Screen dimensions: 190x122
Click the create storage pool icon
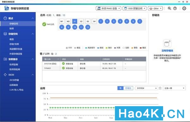pyautogui.click(x=167, y=43)
